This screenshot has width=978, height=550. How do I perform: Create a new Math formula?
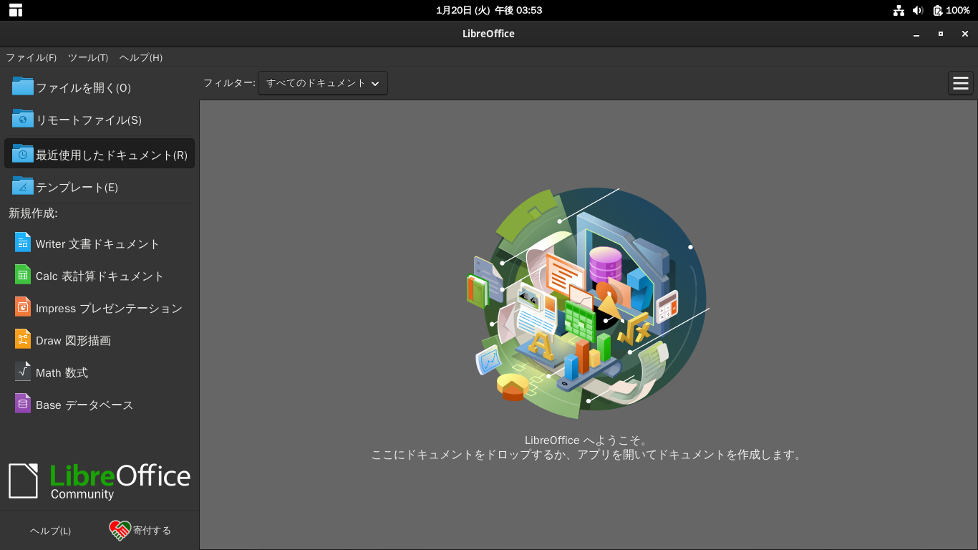[x=61, y=372]
